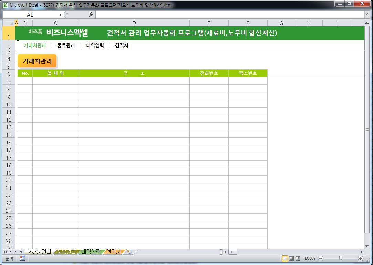Click the 업체명 header cell

pyautogui.click(x=55, y=73)
